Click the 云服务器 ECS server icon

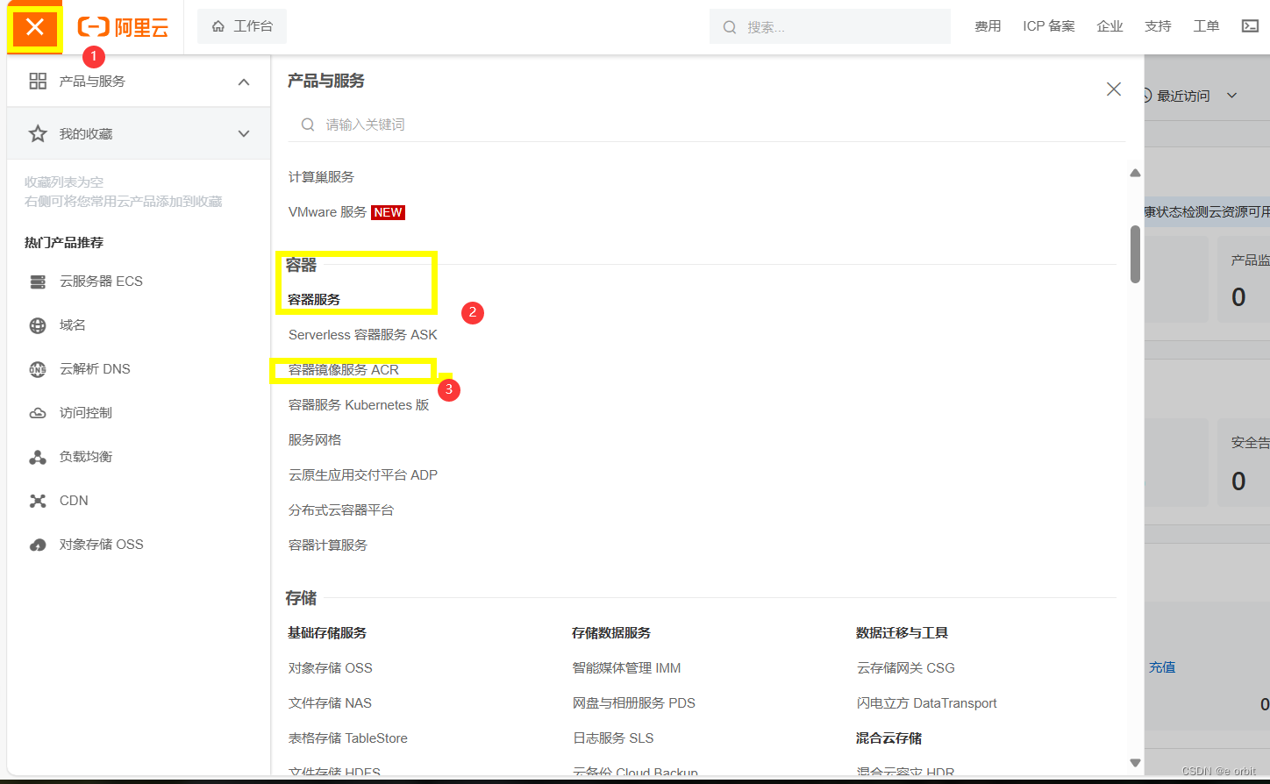(x=38, y=282)
